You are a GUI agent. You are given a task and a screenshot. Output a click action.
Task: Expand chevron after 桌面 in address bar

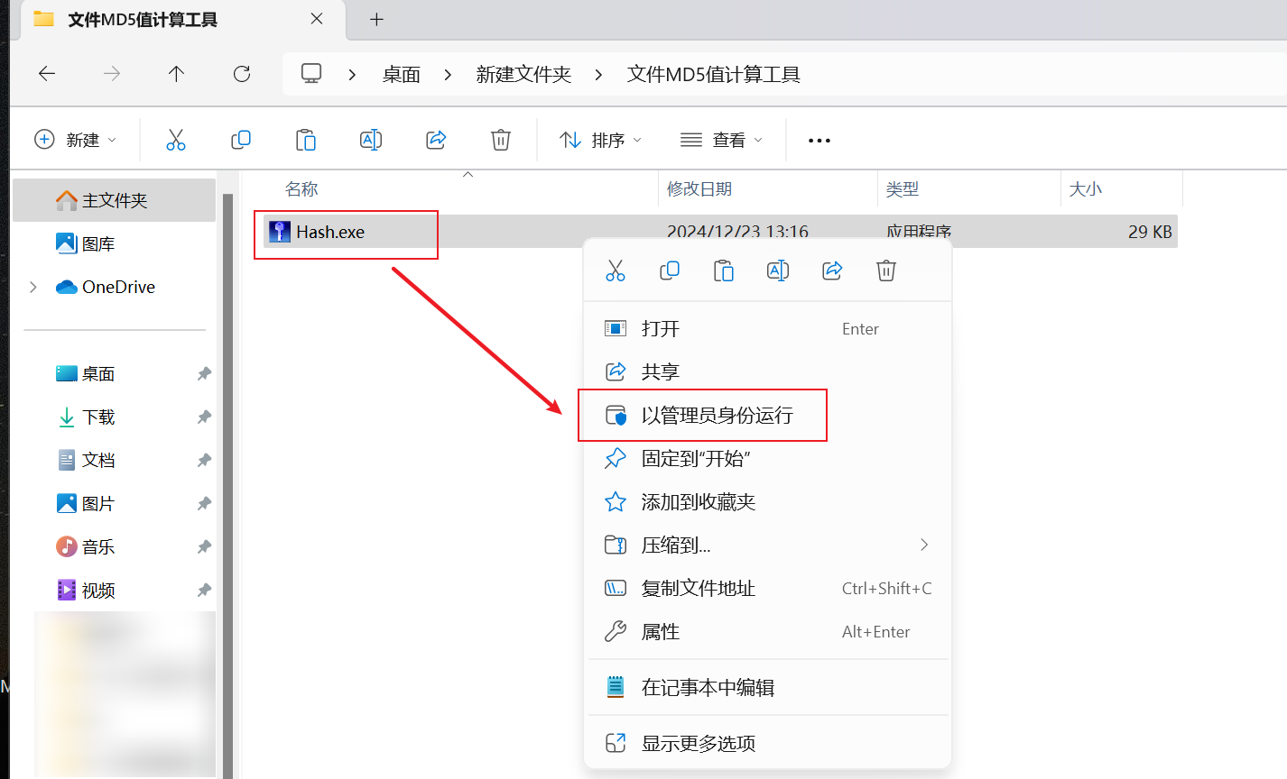(449, 75)
